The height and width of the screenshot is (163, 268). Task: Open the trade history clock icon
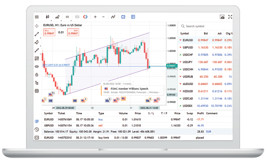[37, 129]
